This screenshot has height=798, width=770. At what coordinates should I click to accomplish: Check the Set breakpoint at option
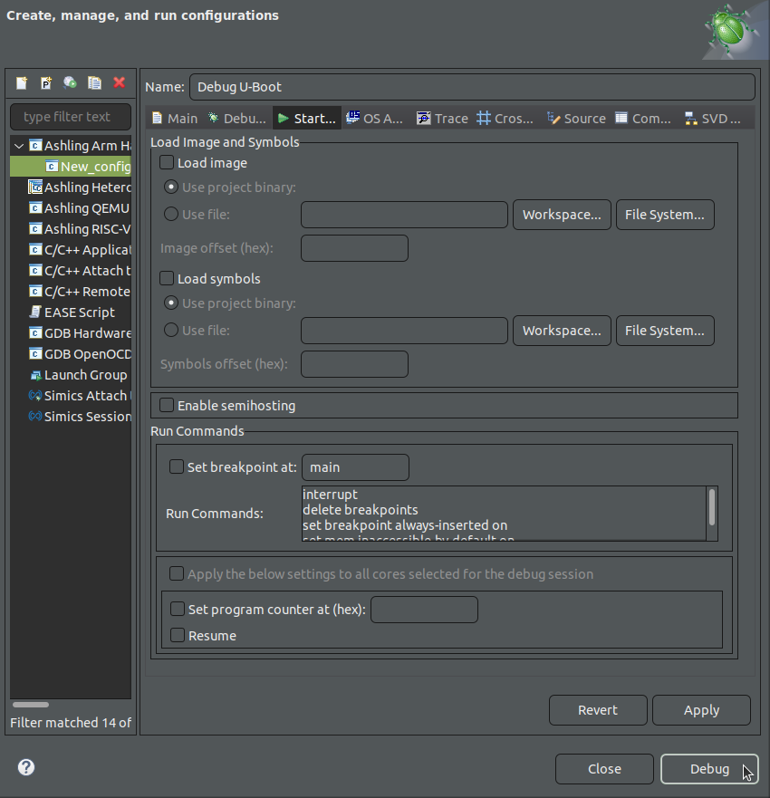[x=178, y=467]
